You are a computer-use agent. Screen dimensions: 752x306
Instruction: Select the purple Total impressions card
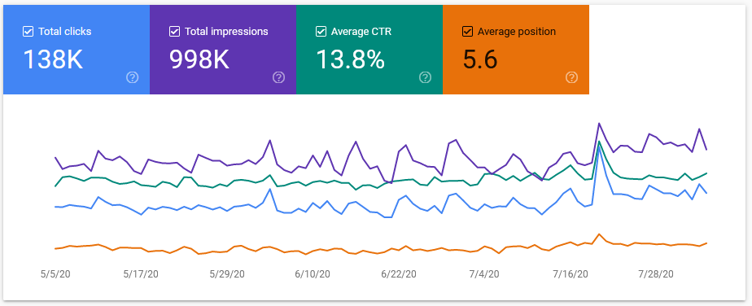point(223,50)
